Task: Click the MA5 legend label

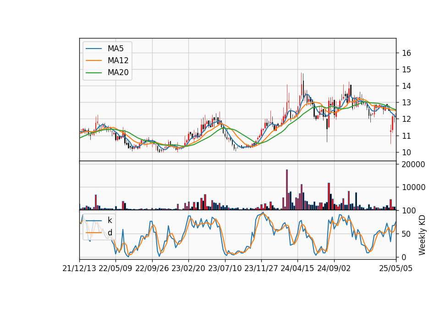Action: point(115,49)
